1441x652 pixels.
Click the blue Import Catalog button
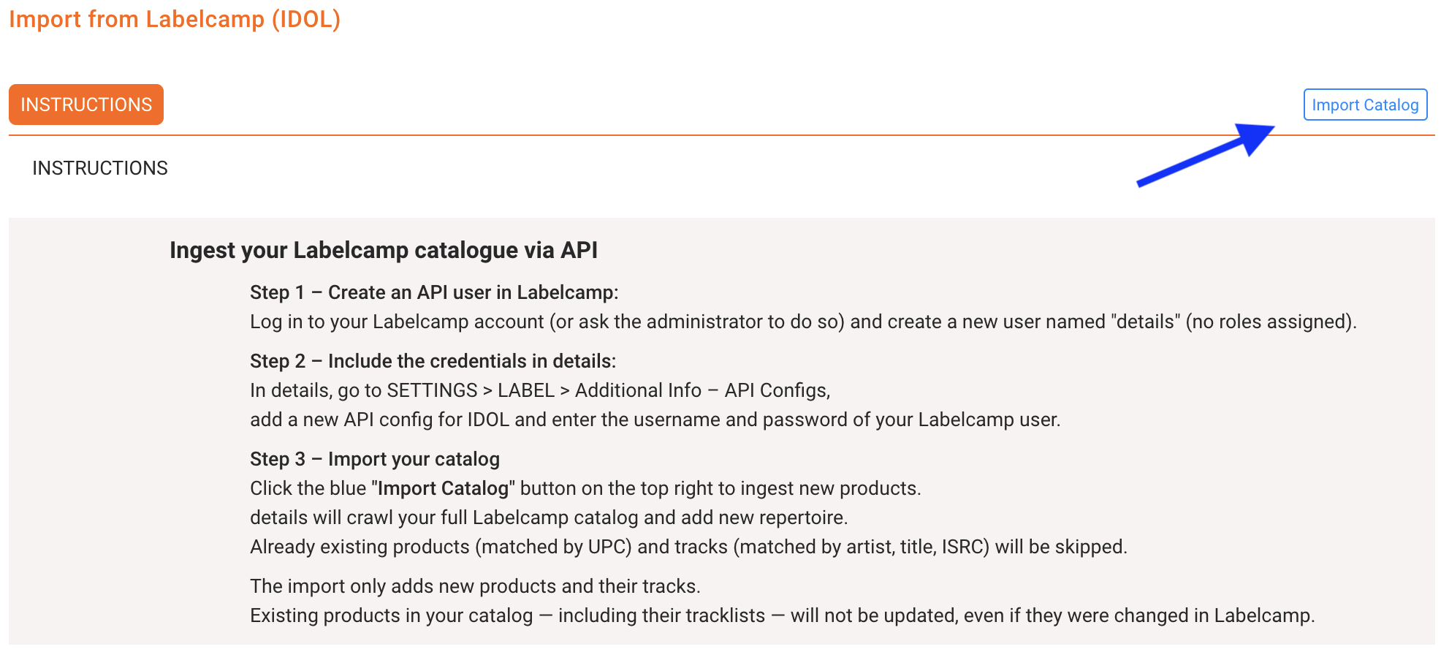point(1365,105)
